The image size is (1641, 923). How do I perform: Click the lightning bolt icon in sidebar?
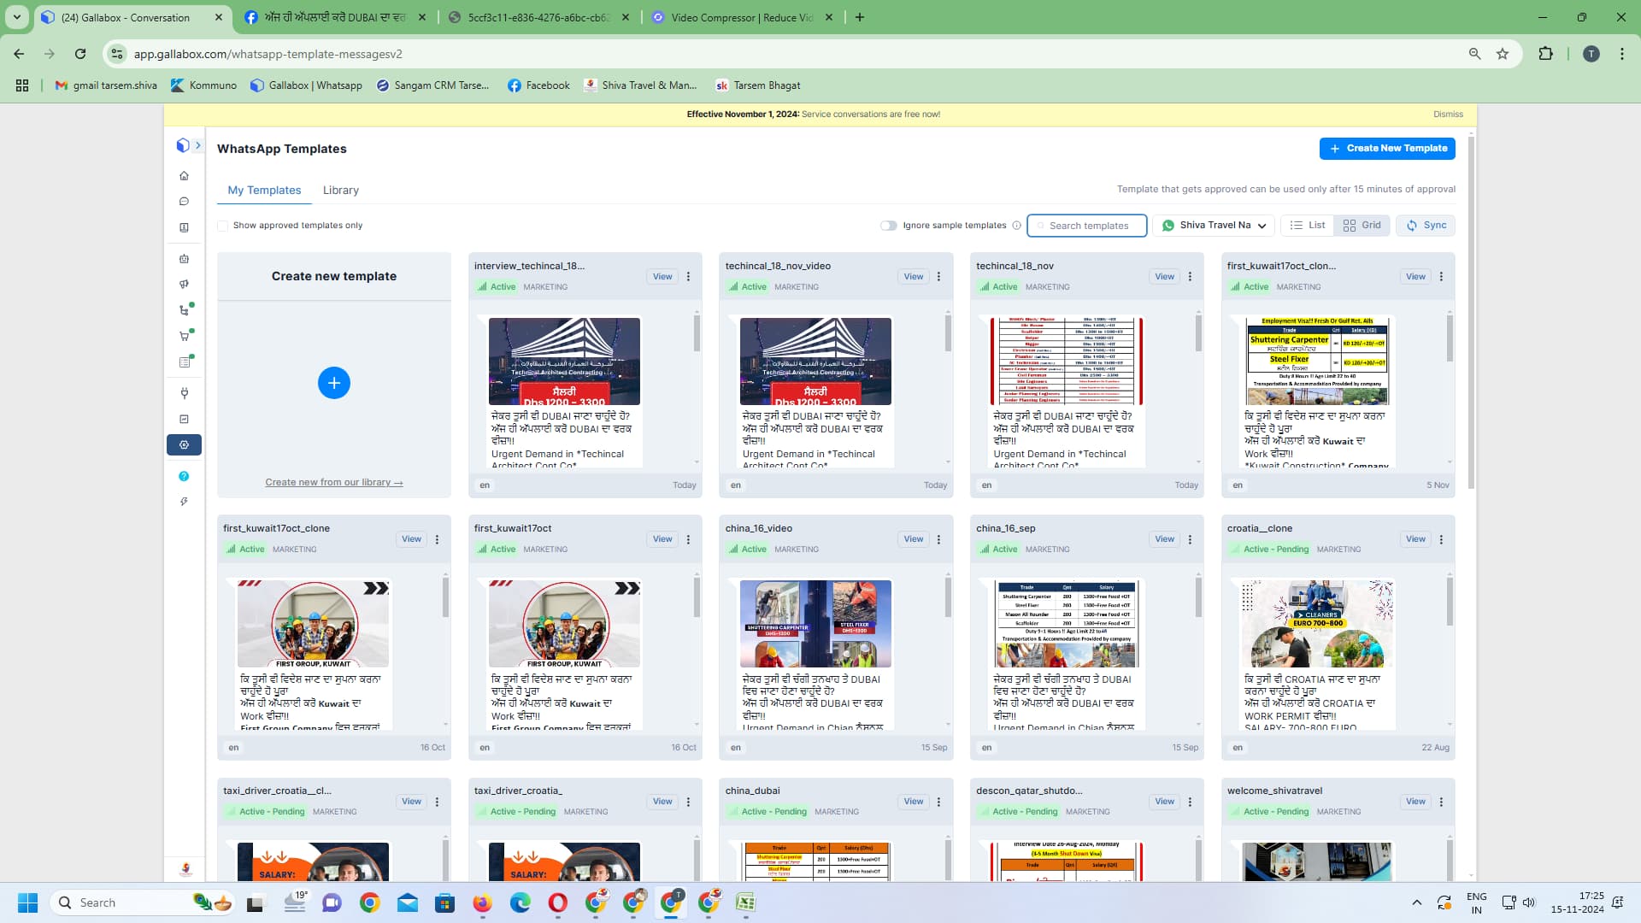tap(184, 502)
